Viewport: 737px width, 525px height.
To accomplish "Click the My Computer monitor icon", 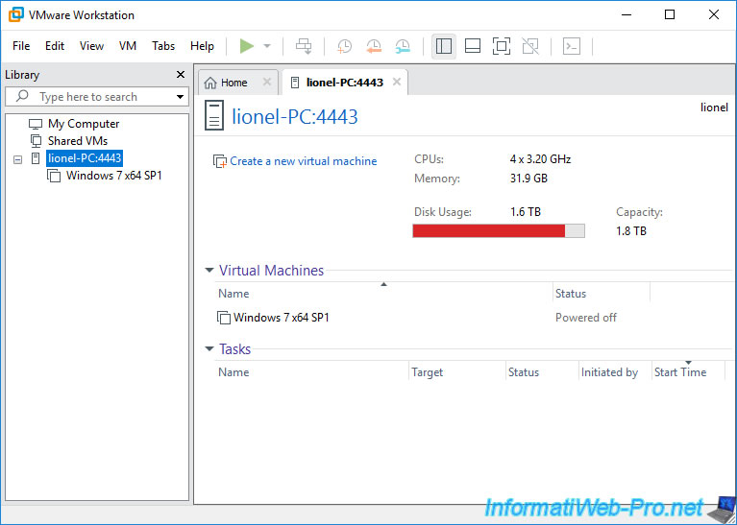I will pyautogui.click(x=36, y=124).
